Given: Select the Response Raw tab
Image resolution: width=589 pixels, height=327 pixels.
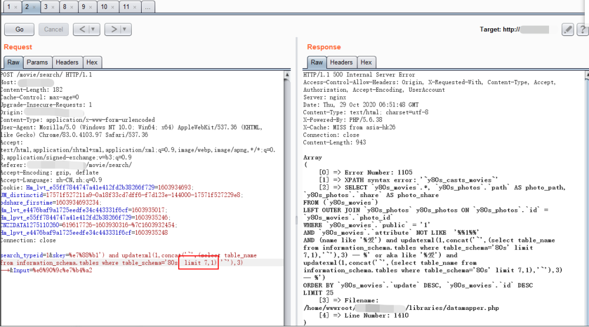Looking at the screenshot, I should pyautogui.click(x=317, y=62).
